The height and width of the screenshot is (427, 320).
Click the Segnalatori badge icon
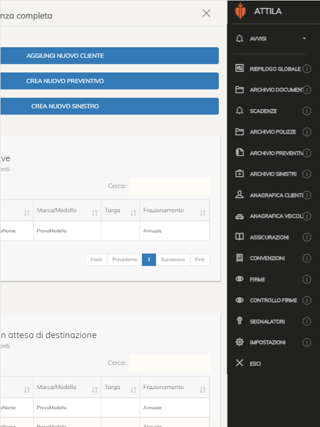tap(240, 321)
